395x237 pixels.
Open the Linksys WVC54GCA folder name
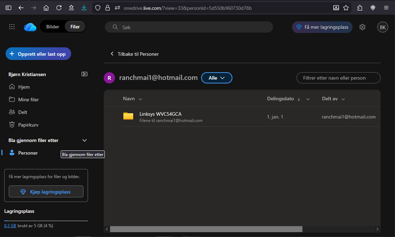coord(161,114)
